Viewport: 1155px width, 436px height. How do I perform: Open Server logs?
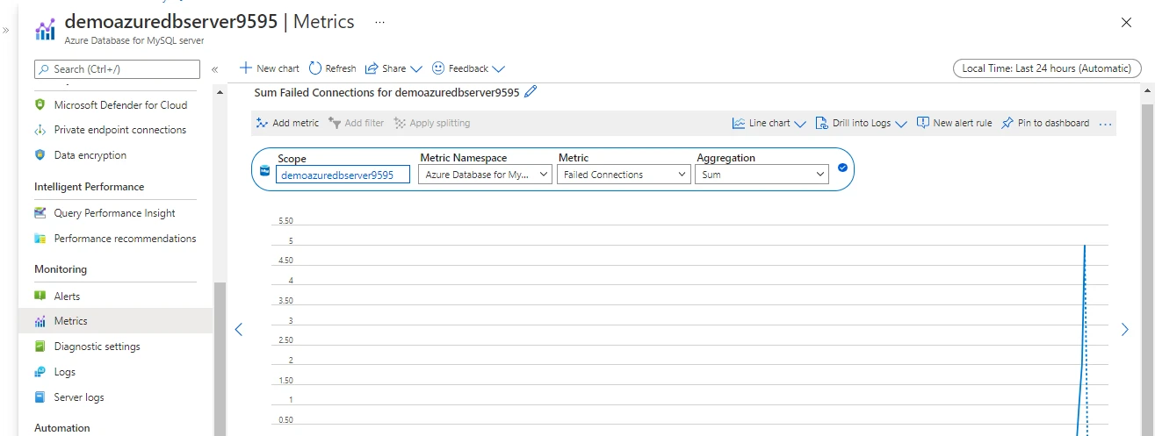79,397
